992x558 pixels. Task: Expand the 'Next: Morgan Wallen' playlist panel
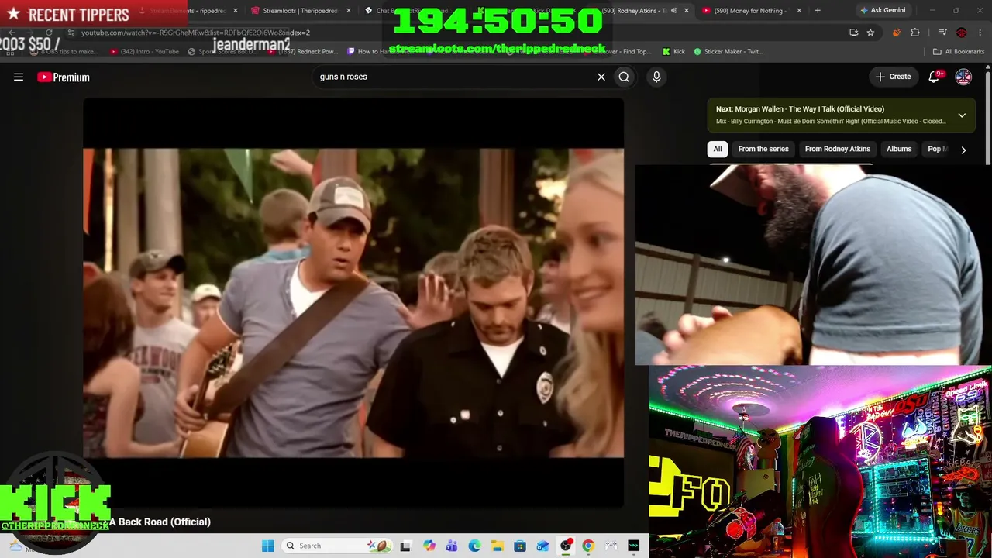[x=962, y=115]
